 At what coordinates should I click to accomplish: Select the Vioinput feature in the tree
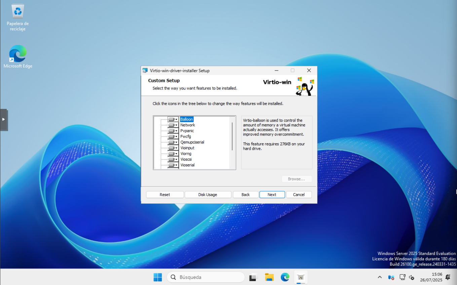click(x=187, y=148)
